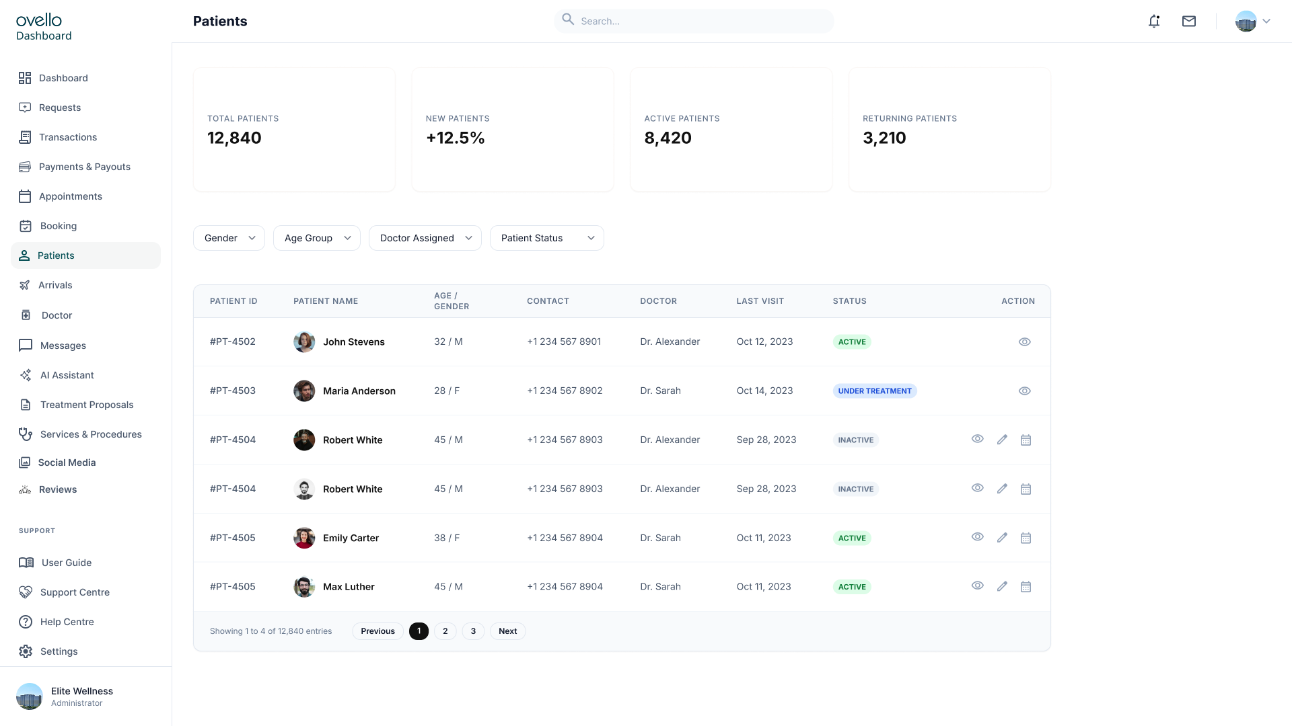Click the Elite Wellness administrator profile
Viewport: 1292px width, 726px height.
65,696
